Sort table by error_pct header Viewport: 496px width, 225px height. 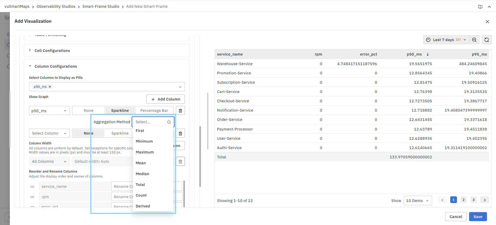point(369,54)
